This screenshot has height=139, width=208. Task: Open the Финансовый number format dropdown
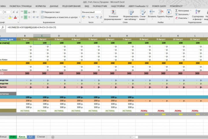click(102, 12)
